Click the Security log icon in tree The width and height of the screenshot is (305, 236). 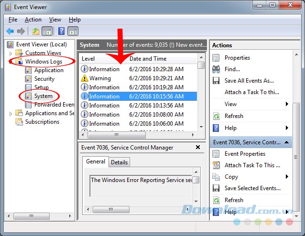(x=28, y=79)
